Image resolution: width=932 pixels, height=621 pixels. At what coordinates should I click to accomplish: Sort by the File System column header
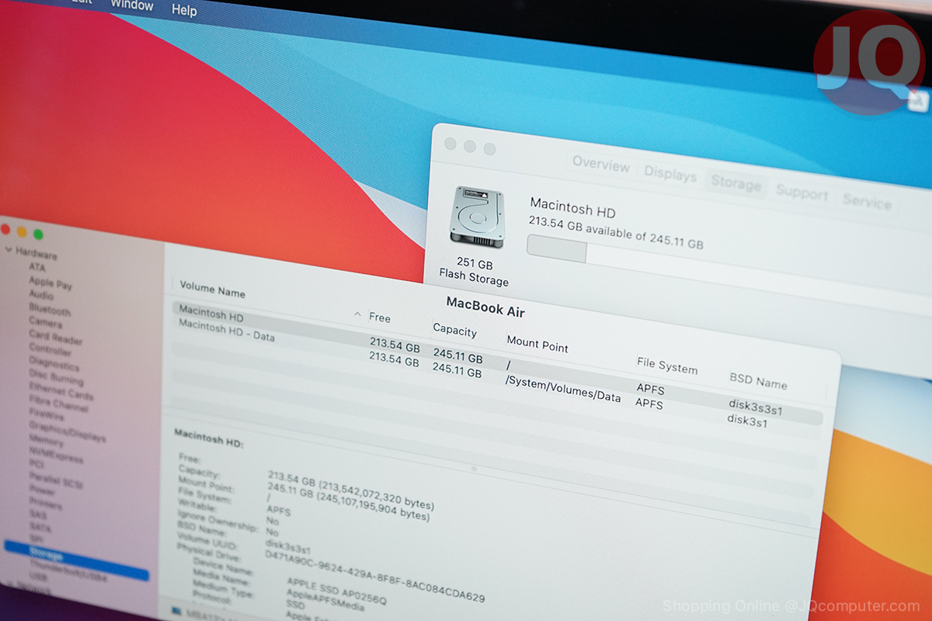[x=667, y=365]
